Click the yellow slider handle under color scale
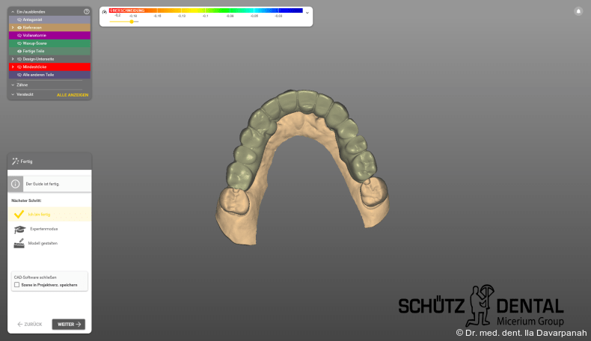Screen dimensions: 591x341 [x=132, y=22]
